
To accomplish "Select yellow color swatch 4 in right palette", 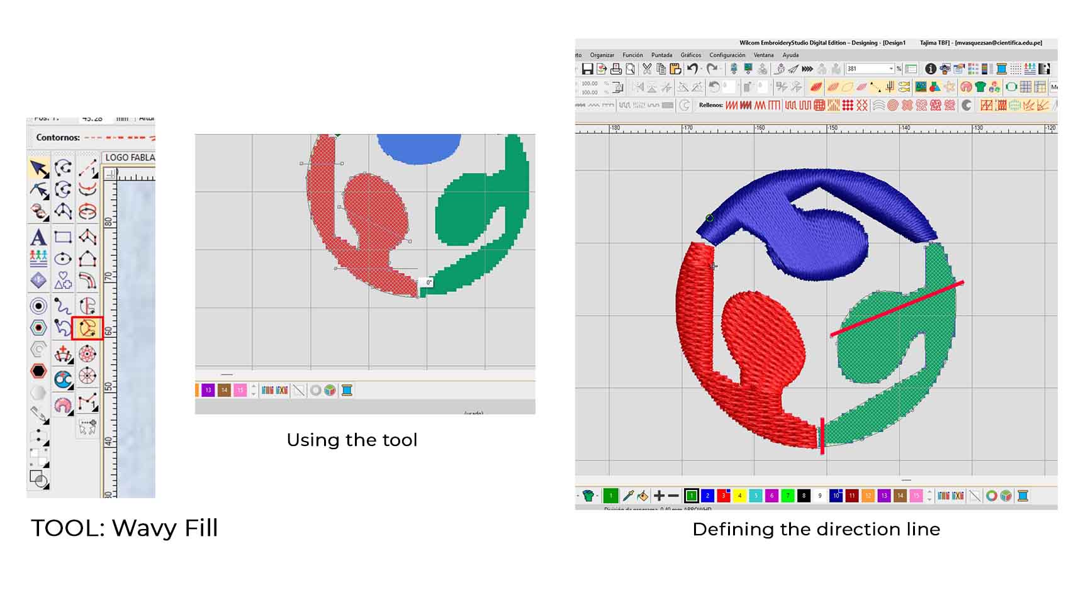I will [x=739, y=496].
